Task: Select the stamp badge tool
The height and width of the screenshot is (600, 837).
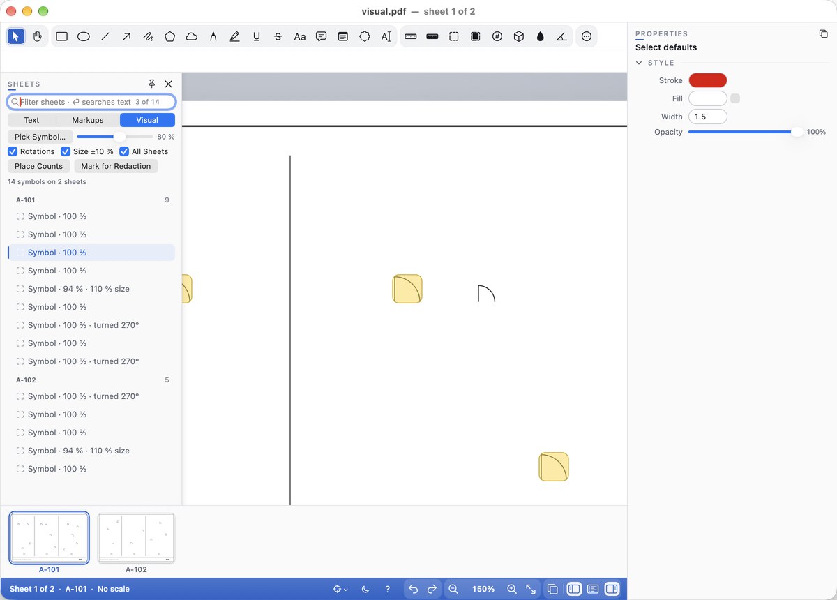Action: click(364, 37)
